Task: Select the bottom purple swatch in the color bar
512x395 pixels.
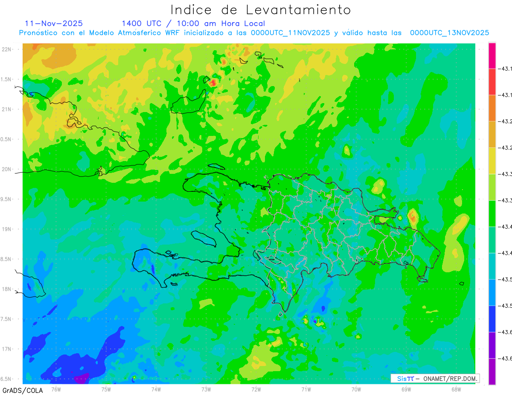Action: click(492, 372)
